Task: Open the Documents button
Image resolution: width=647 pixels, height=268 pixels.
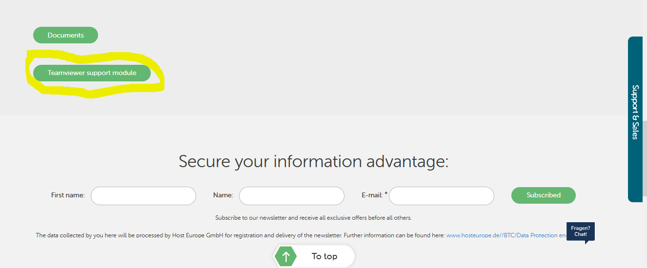Action: coord(65,35)
